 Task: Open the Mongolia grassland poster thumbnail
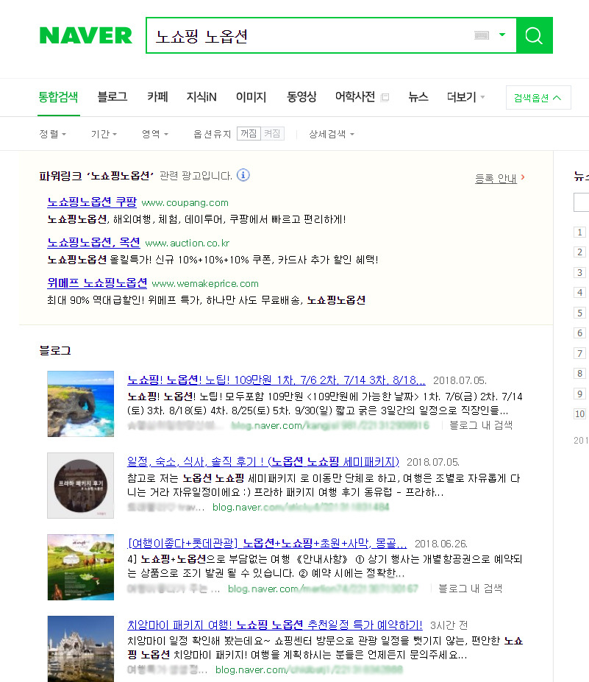tap(80, 567)
